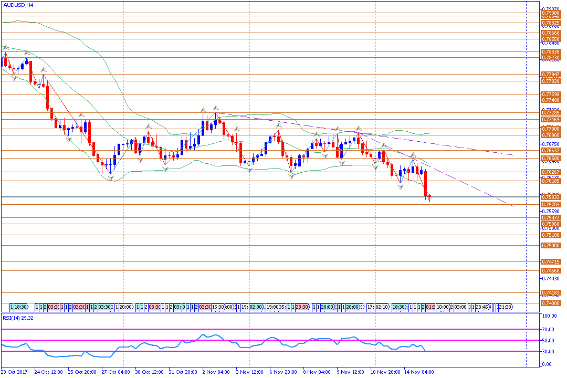Select the 0.75833 current price label
The height and width of the screenshot is (378, 567).
[x=551, y=197]
